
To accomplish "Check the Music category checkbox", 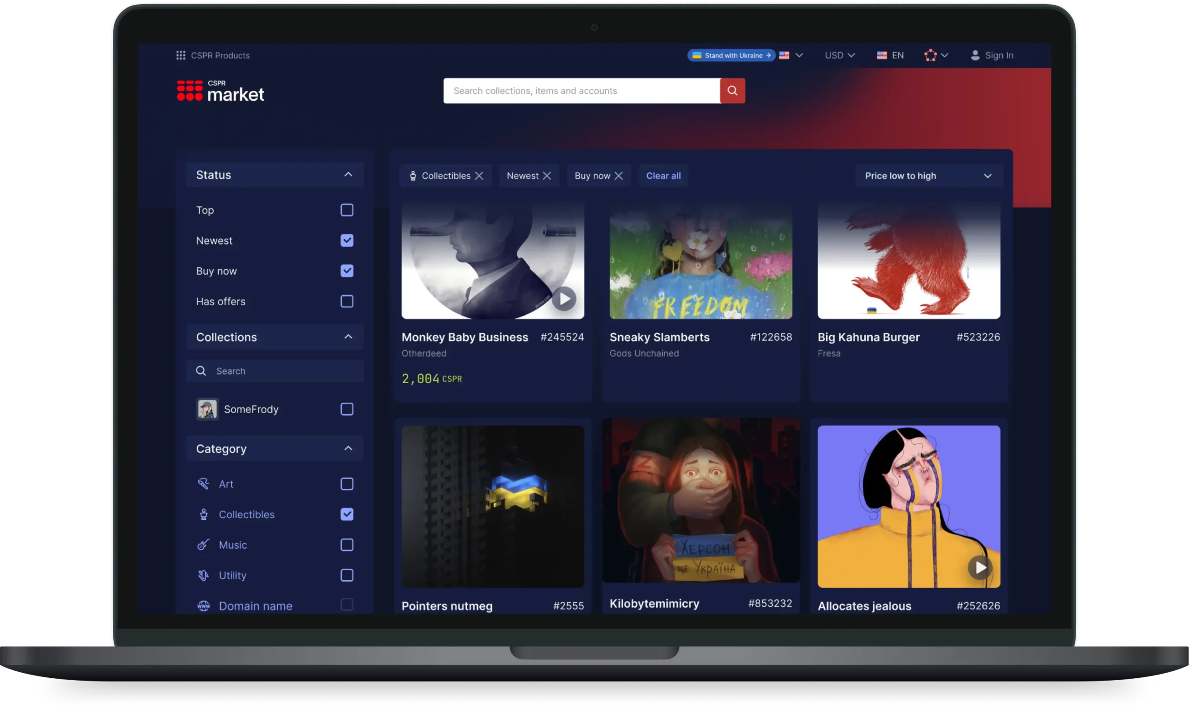I will tap(347, 545).
